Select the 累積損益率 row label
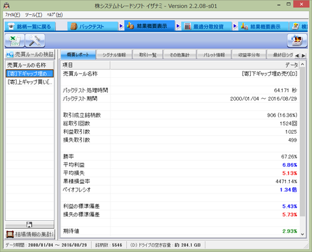 [x=77, y=181]
